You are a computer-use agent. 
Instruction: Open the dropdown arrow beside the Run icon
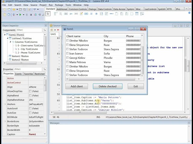pyautogui.click(x=24, y=15)
